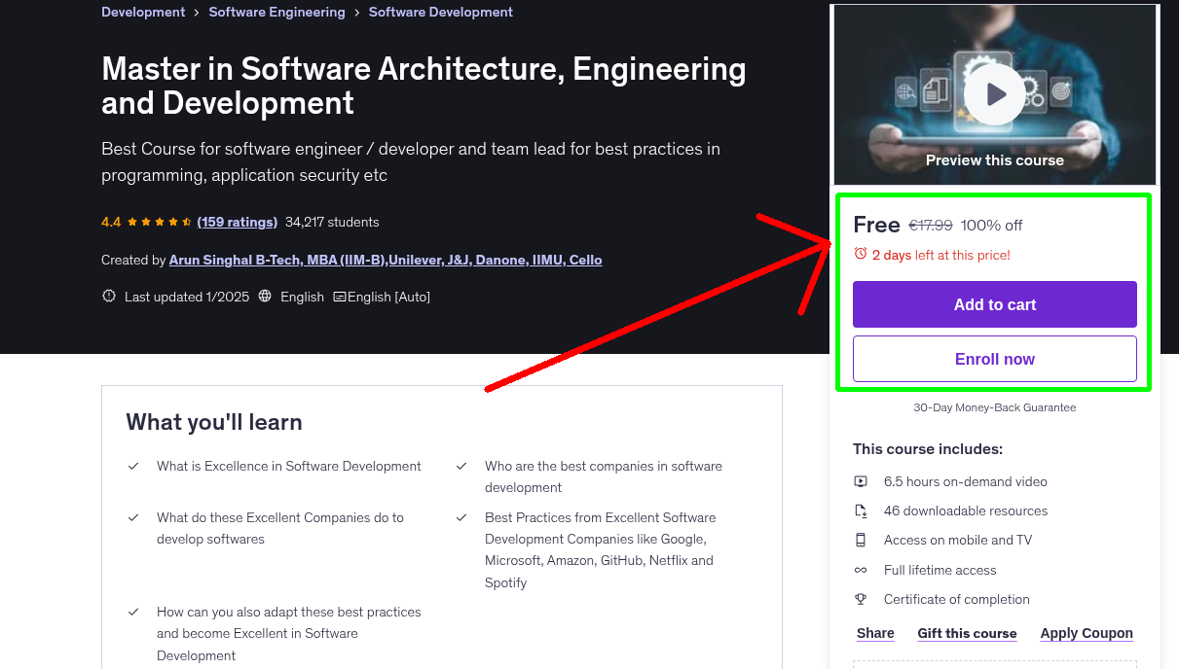Click the certificate of completion trophy icon
This screenshot has height=669, width=1179.
tap(861, 599)
